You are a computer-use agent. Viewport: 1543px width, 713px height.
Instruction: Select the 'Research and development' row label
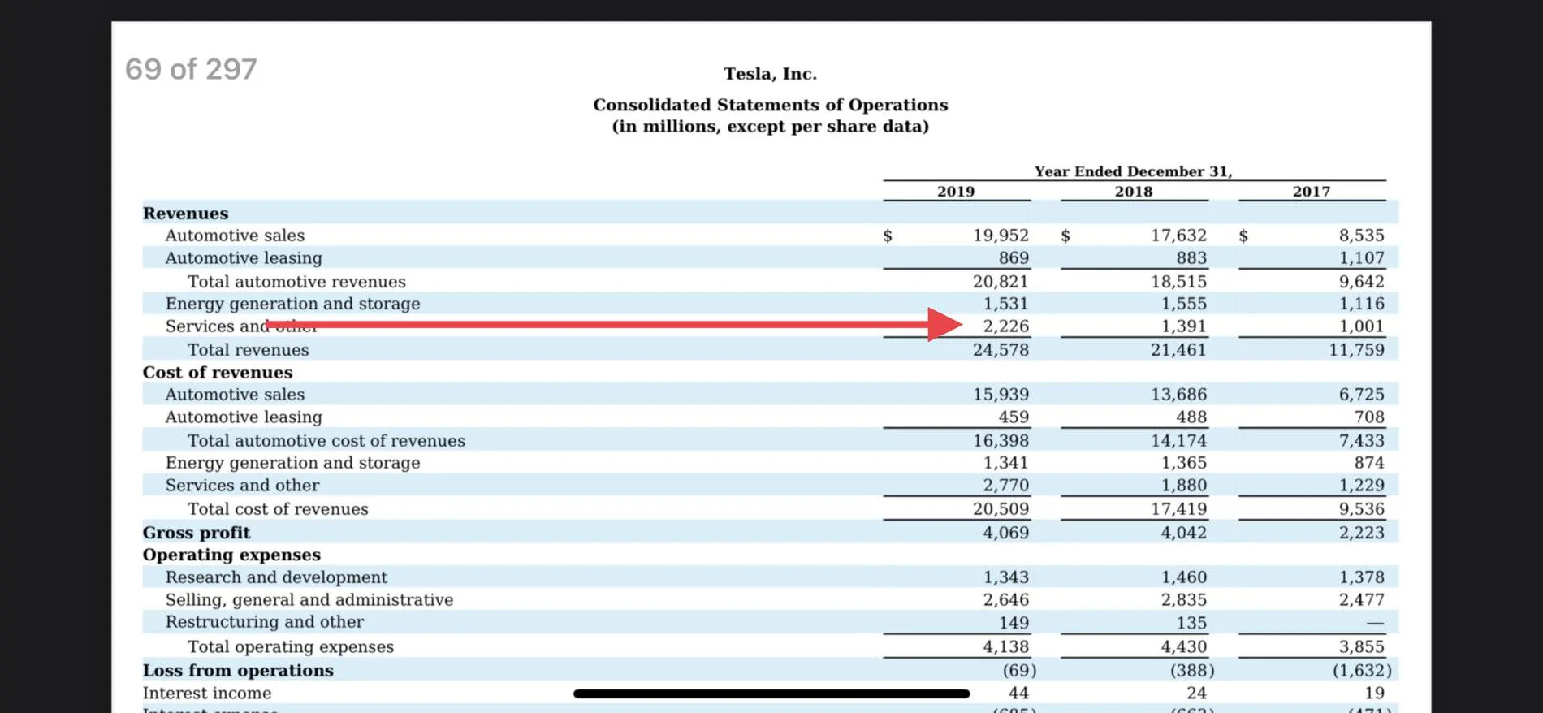pos(276,577)
